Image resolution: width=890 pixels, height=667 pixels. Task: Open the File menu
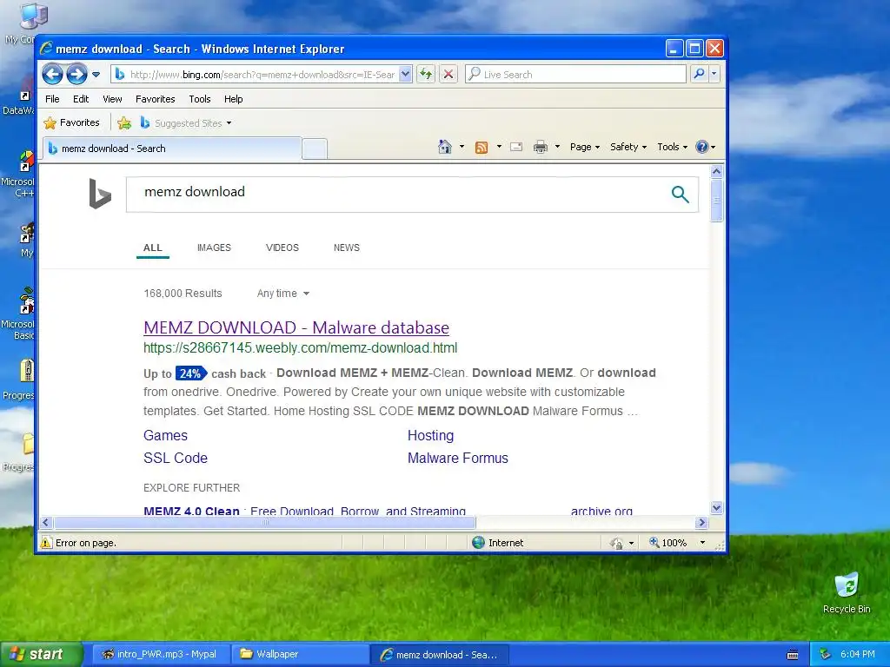(x=52, y=99)
